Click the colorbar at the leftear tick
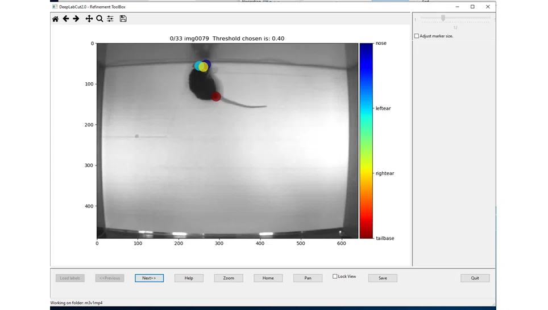The height and width of the screenshot is (310, 548). tap(366, 108)
